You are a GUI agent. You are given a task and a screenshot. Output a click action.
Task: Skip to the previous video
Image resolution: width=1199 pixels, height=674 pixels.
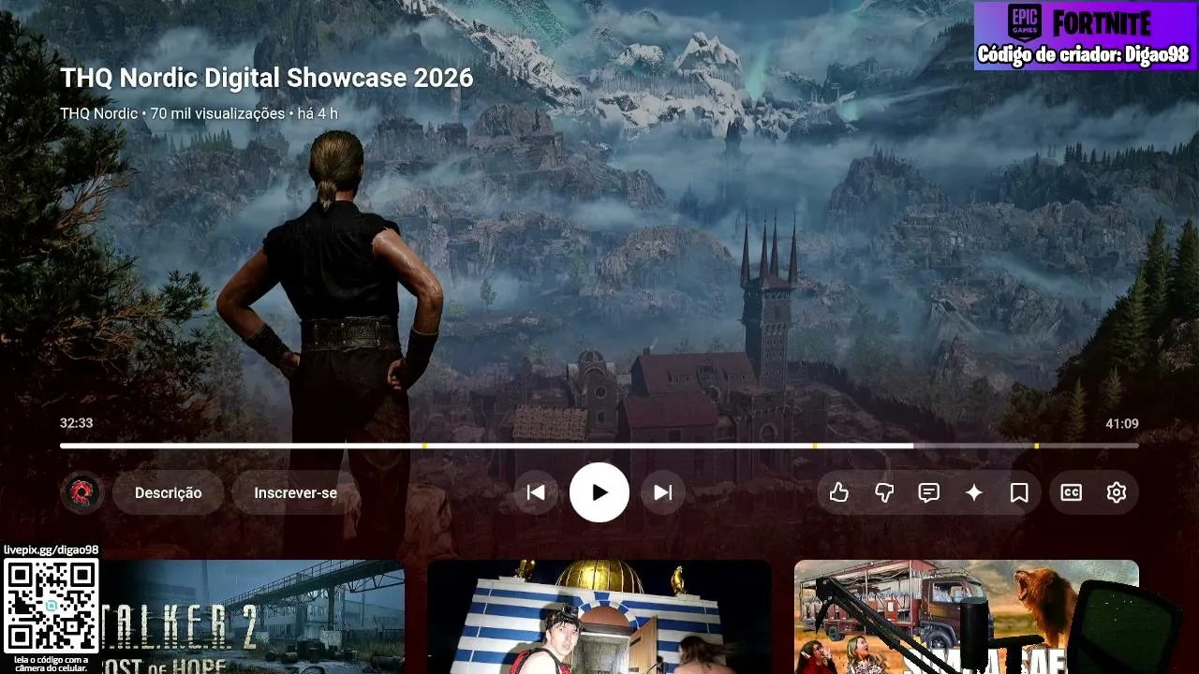(536, 492)
